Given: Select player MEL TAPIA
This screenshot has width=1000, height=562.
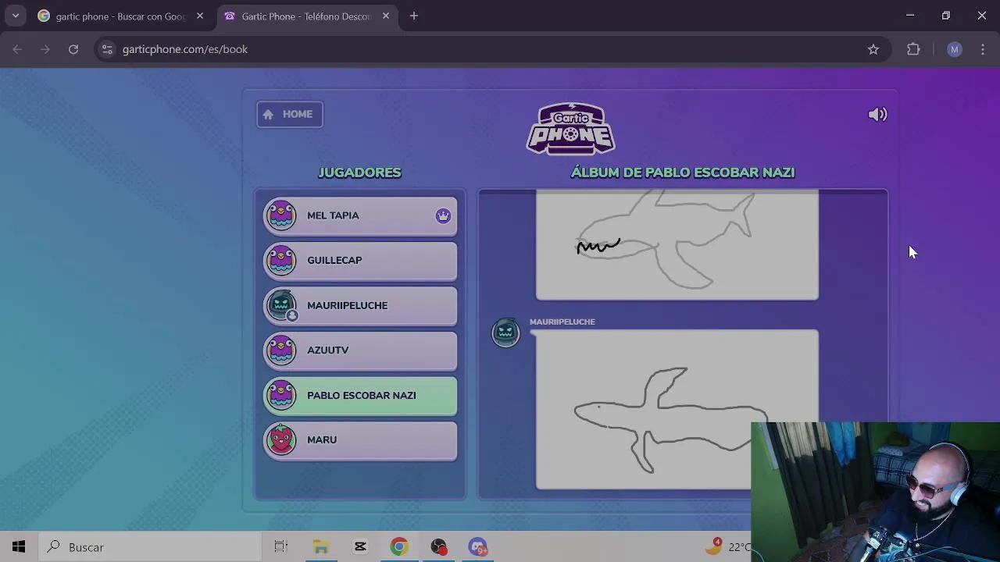Looking at the screenshot, I should coord(360,215).
